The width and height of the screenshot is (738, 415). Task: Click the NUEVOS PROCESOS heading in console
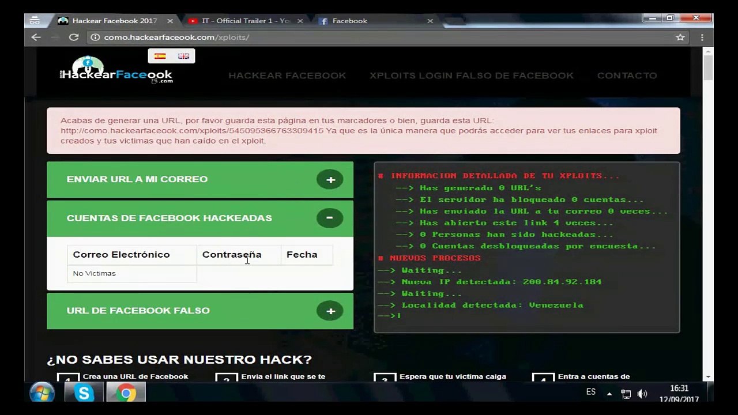coord(429,258)
